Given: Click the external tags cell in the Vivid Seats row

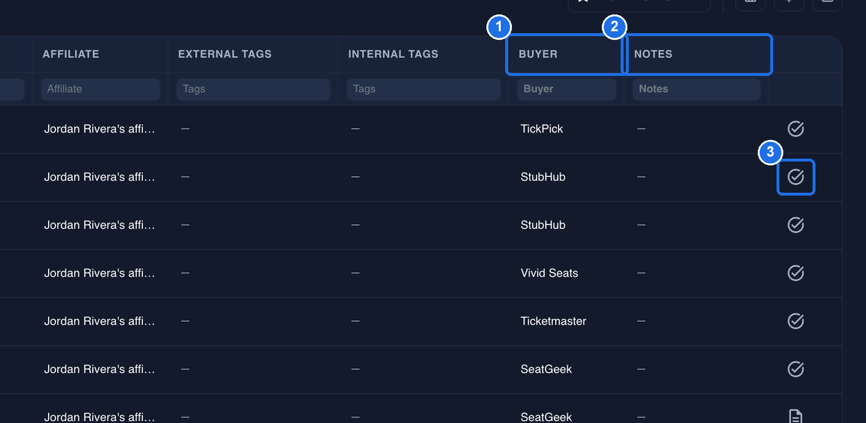Looking at the screenshot, I should (253, 273).
